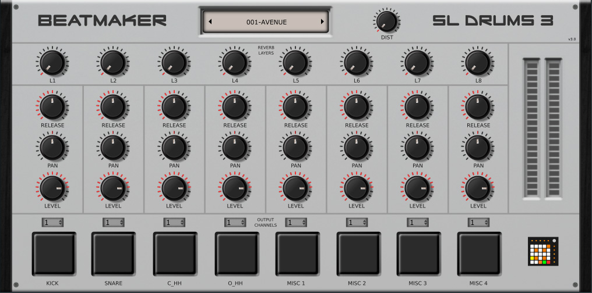
Task: Click the O_HH channel LEVEL knob
Action: [235, 188]
